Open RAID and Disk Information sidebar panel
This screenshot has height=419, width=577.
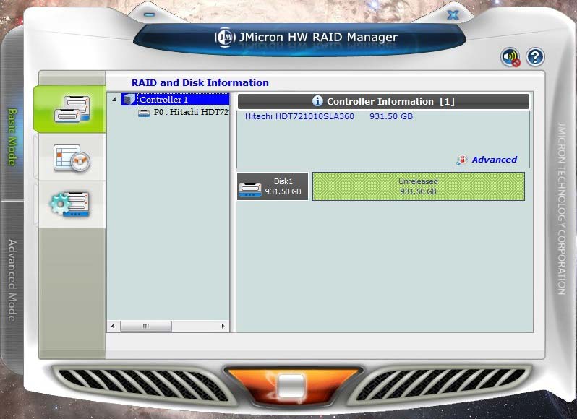click(70, 108)
